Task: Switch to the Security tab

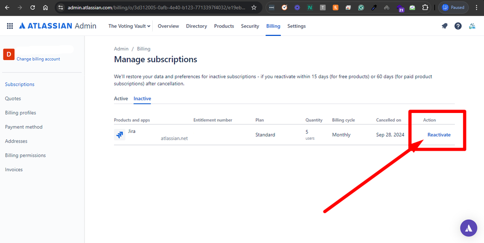Action: [250, 26]
